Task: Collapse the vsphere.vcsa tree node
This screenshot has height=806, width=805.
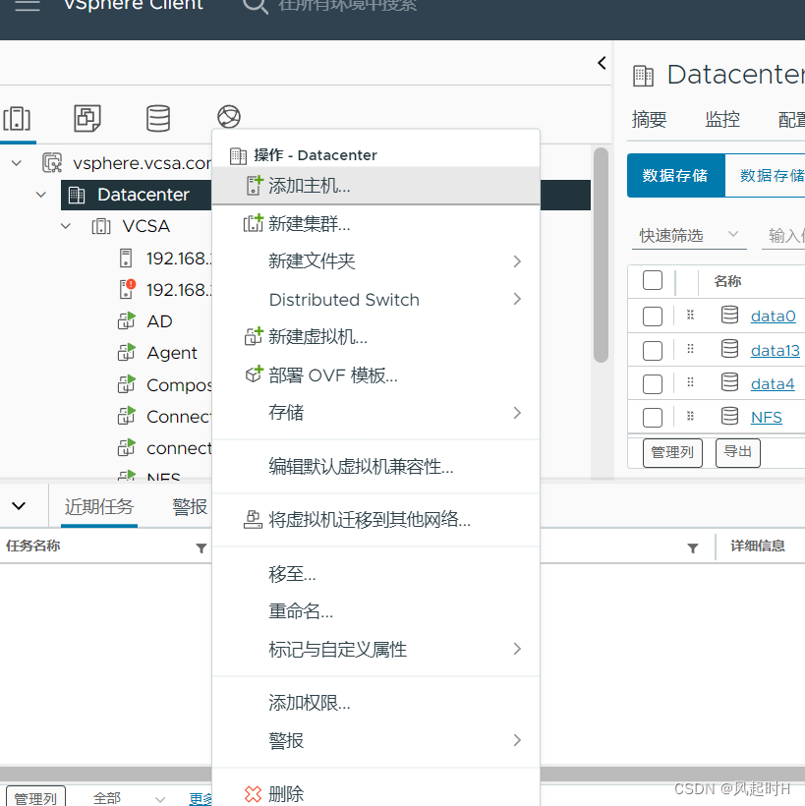Action: click(x=17, y=163)
